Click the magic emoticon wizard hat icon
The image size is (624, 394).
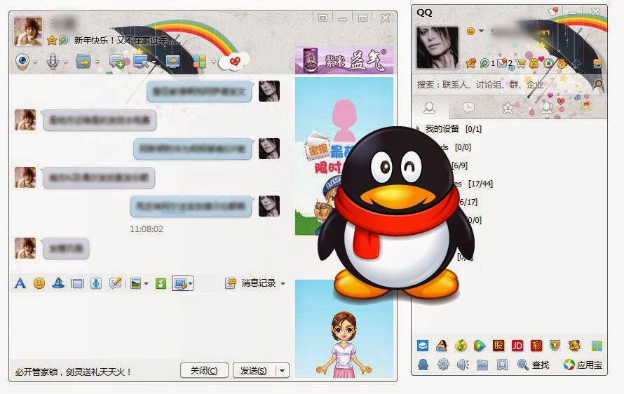pyautogui.click(x=58, y=283)
